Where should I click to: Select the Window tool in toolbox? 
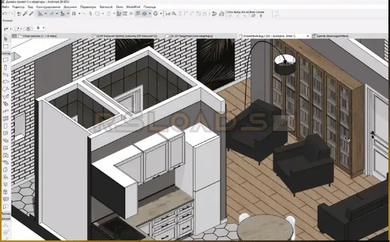[x=6, y=133]
